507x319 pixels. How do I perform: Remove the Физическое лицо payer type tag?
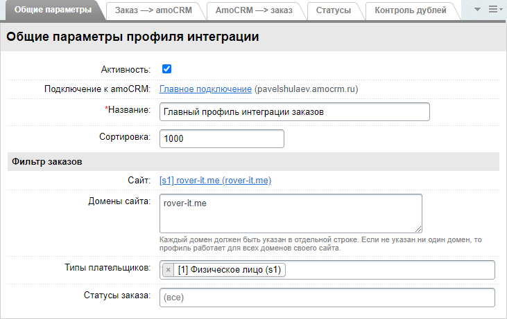point(168,270)
